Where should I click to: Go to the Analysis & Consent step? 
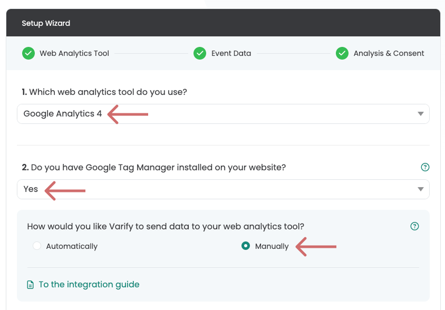(x=389, y=53)
